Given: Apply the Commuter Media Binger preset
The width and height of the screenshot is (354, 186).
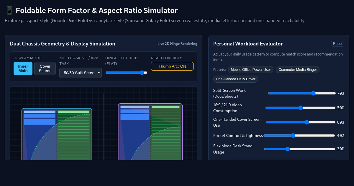Looking at the screenshot, I should (298, 70).
